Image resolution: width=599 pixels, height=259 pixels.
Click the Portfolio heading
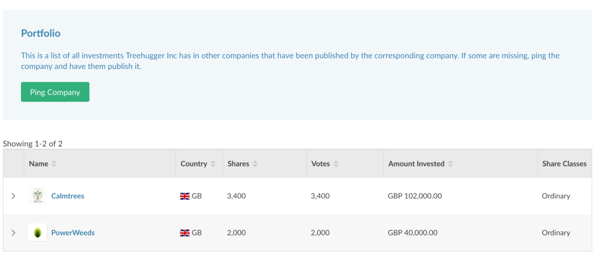[x=40, y=33]
